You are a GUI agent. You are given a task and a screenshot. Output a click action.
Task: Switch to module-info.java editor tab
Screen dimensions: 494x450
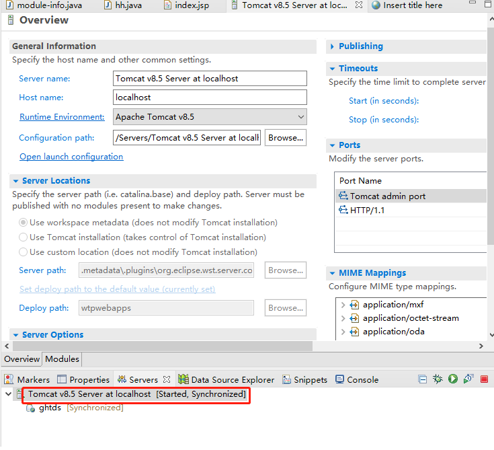point(44,5)
